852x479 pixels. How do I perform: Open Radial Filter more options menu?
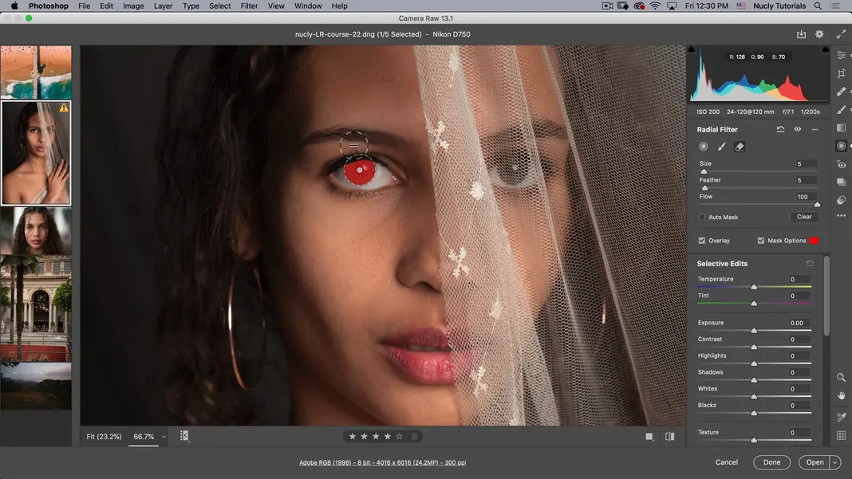tap(815, 129)
